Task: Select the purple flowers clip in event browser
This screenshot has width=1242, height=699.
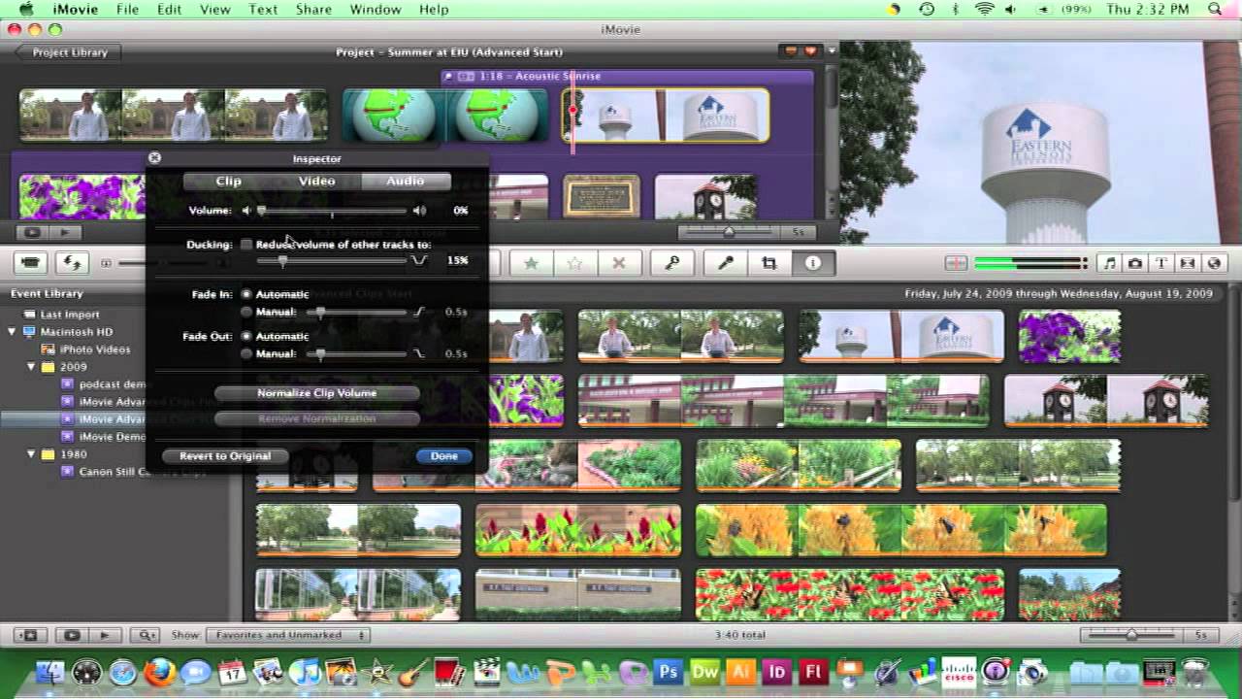Action: tap(1069, 337)
